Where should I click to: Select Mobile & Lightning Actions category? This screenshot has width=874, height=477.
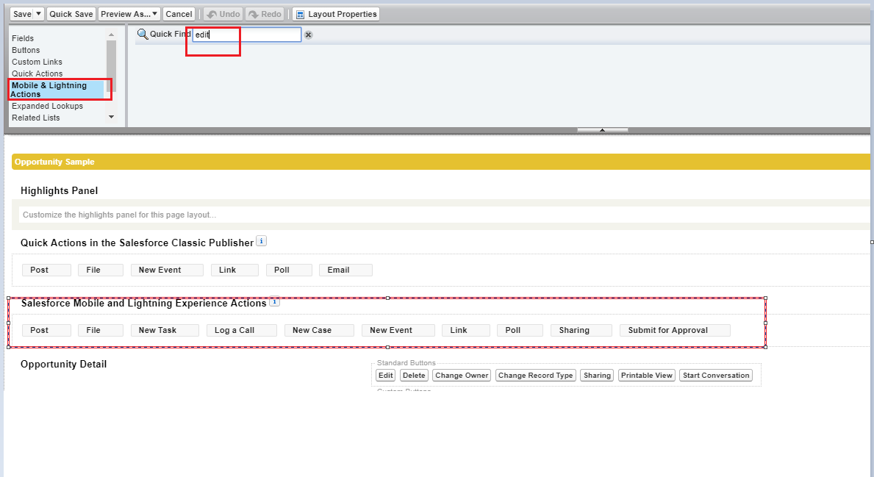pos(49,90)
